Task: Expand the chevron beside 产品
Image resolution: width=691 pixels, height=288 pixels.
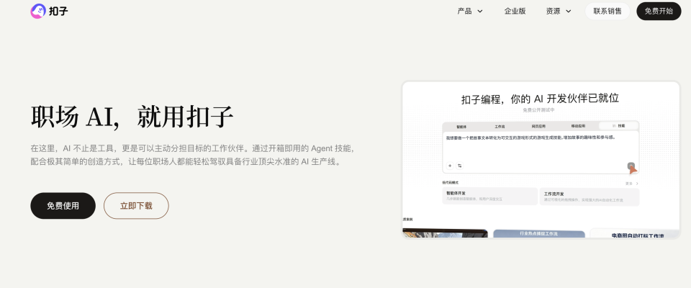Action: (x=480, y=12)
